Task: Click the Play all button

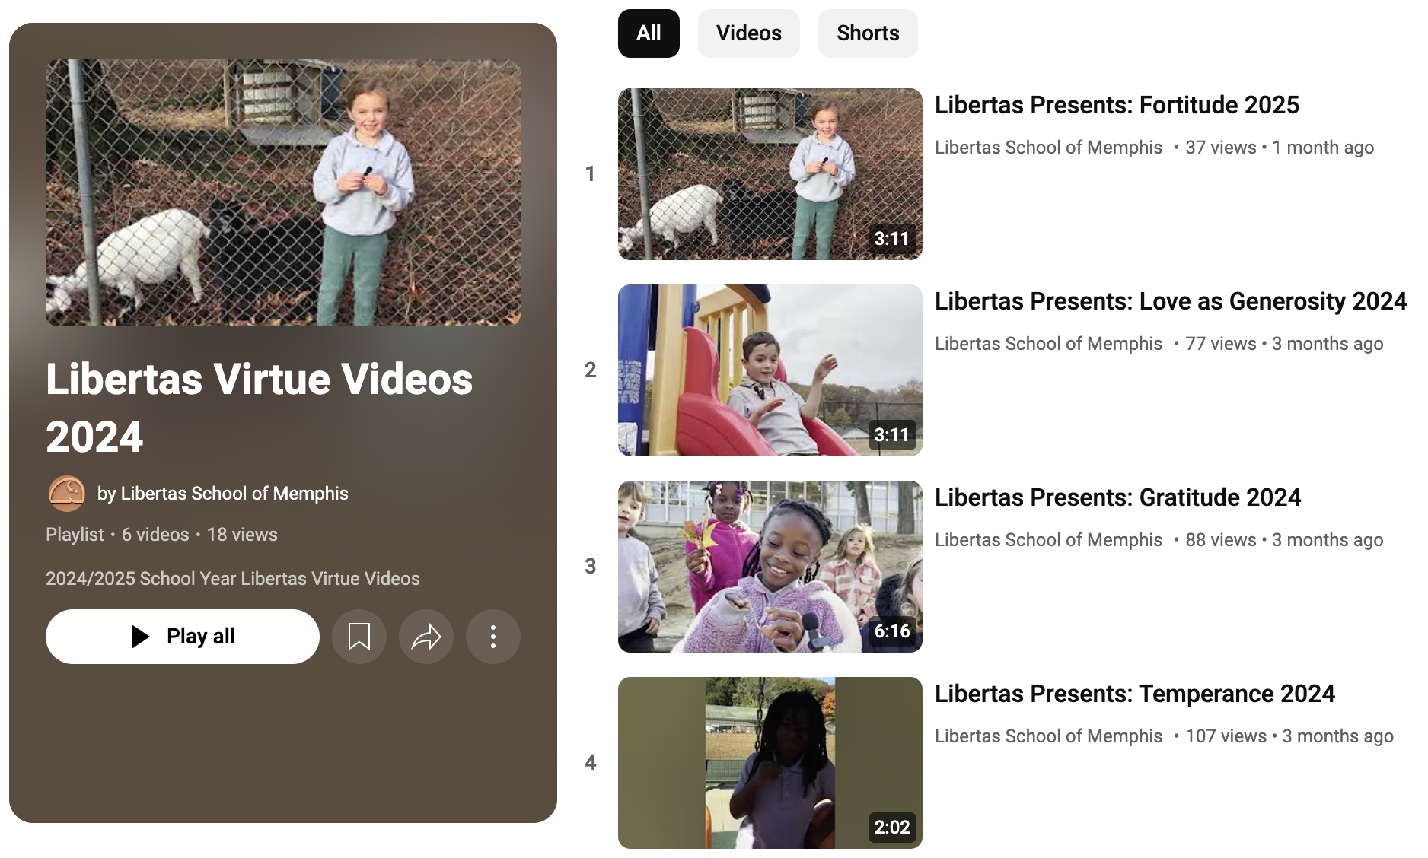Action: (x=183, y=637)
